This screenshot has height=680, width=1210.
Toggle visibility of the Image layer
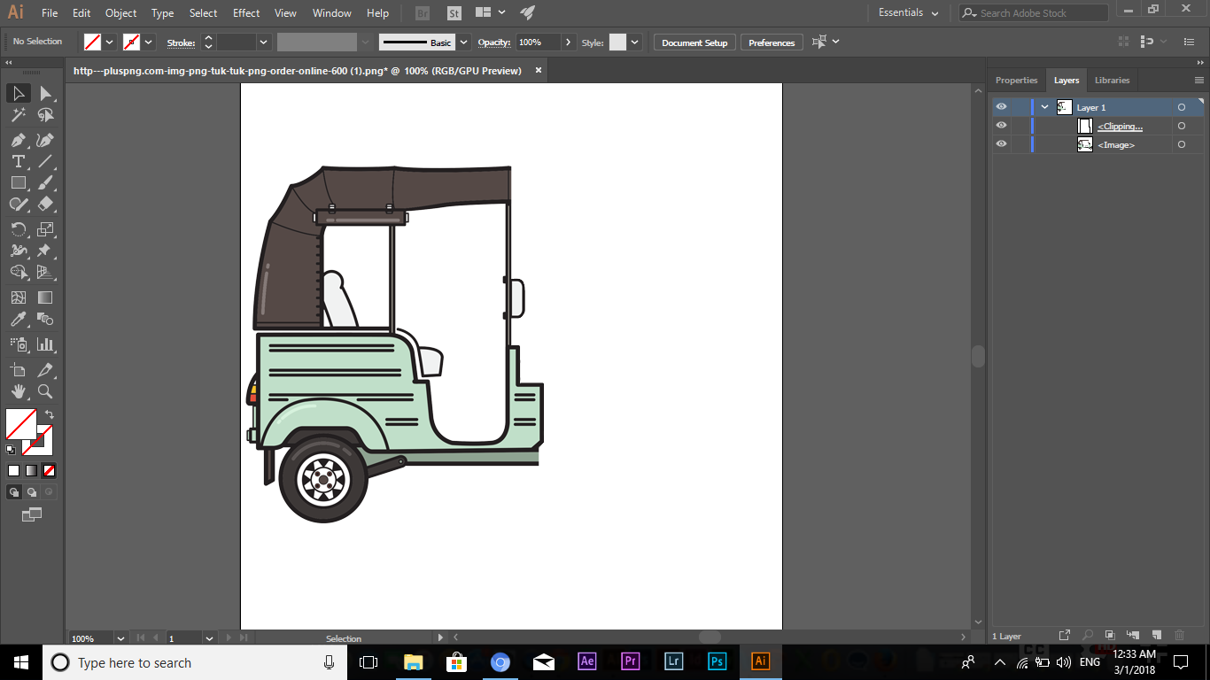coord(1001,143)
